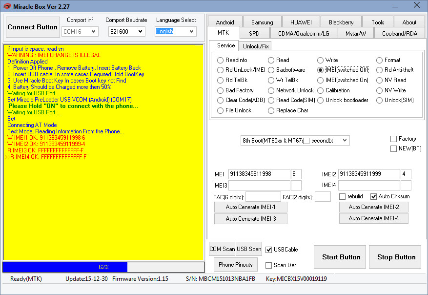The height and width of the screenshot is (295, 428).
Task: Run a COM Scan
Action: [222, 249]
